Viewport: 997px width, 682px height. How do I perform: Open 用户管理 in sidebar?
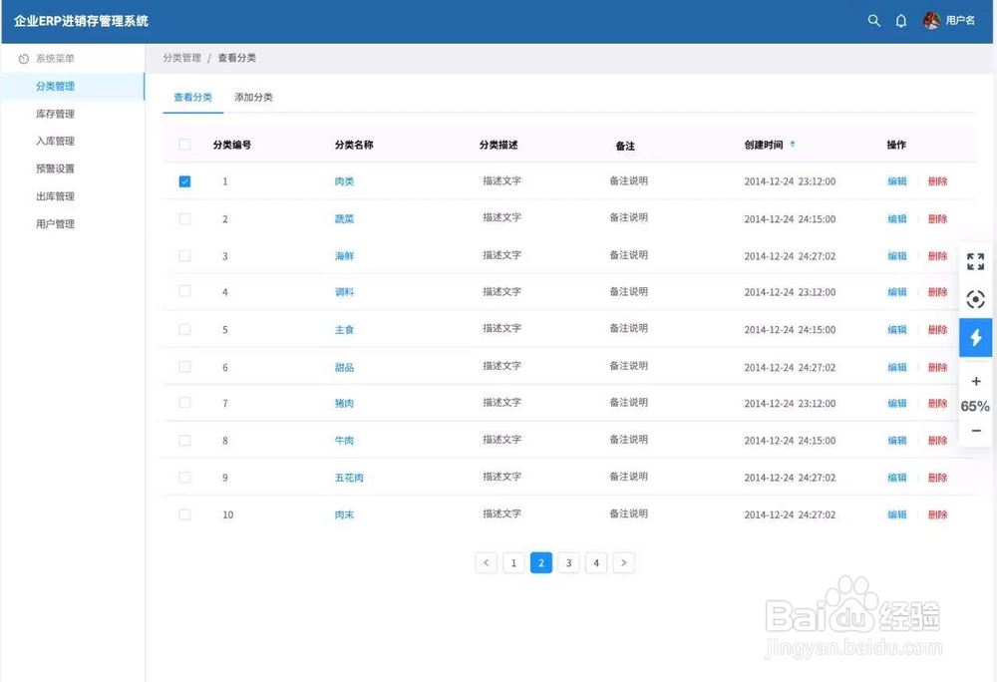coord(55,223)
